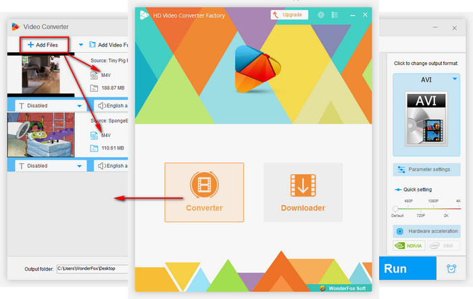The image size is (473, 299).
Task: Minimize the Video Converter window
Action: pos(435,28)
